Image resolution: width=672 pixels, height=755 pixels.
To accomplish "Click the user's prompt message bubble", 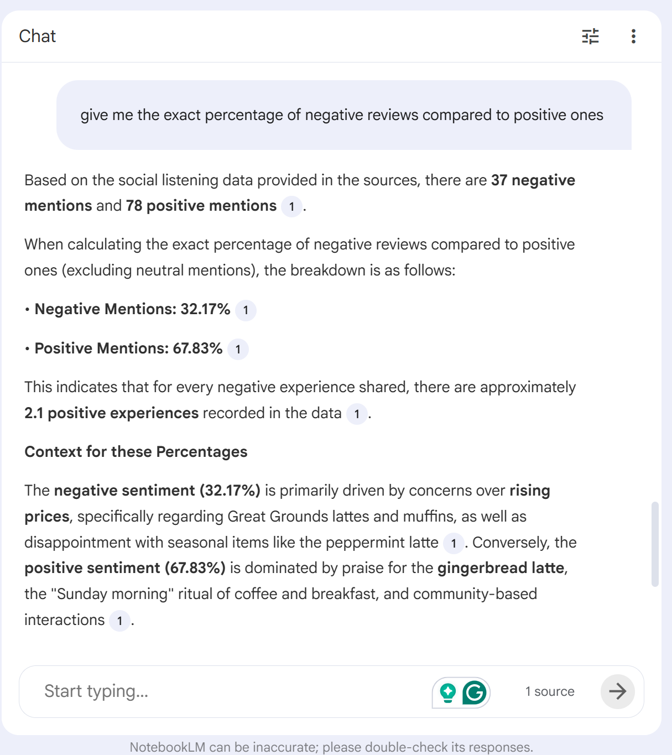I will pos(343,115).
